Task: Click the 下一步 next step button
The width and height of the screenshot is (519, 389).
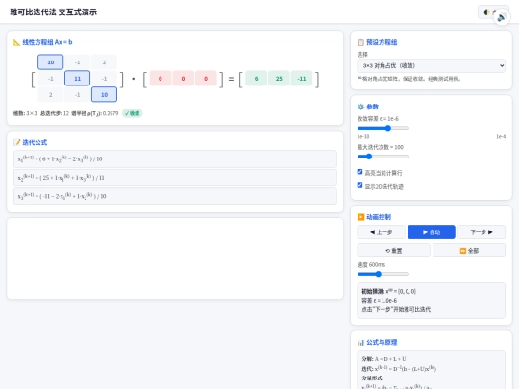Action: pos(482,232)
